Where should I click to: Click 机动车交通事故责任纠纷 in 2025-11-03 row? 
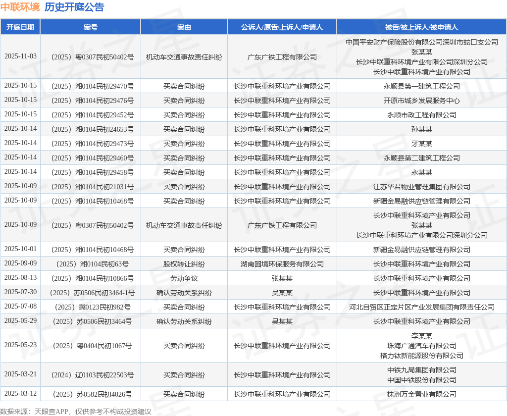coord(184,57)
